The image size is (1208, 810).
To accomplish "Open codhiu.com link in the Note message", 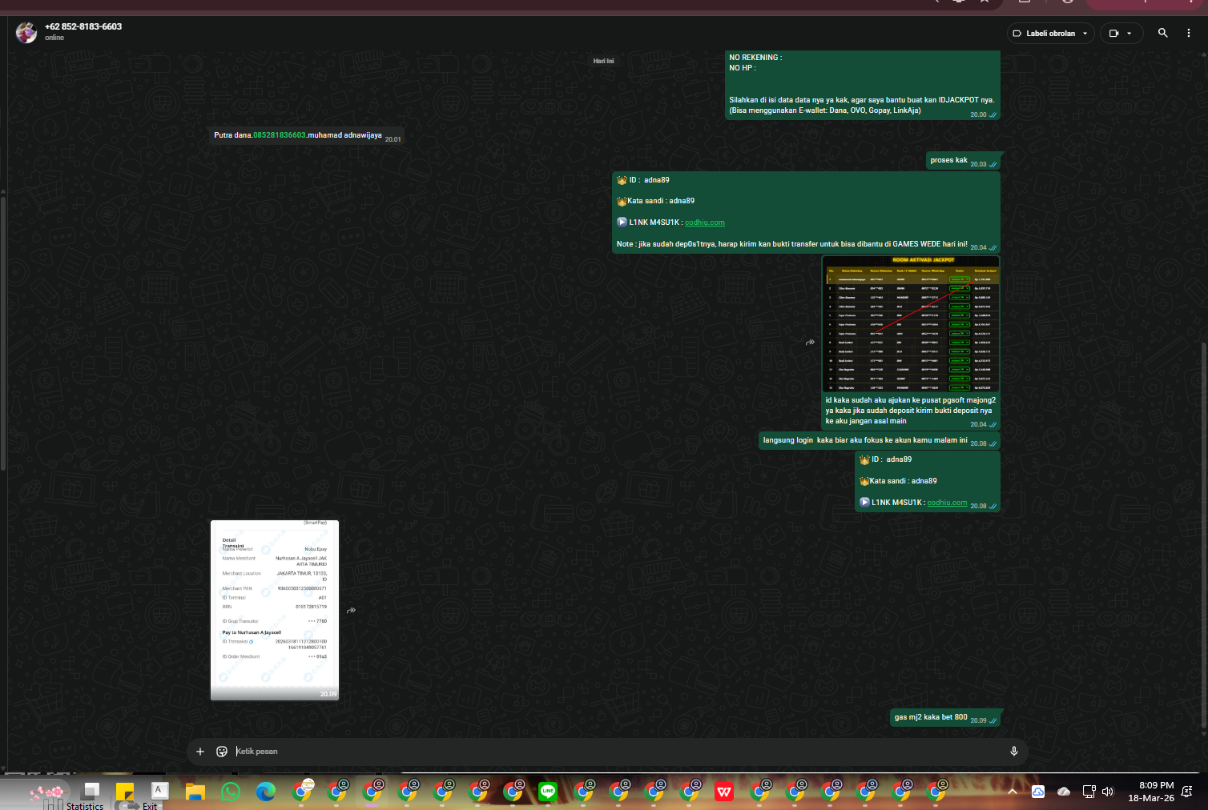I will [x=705, y=223].
